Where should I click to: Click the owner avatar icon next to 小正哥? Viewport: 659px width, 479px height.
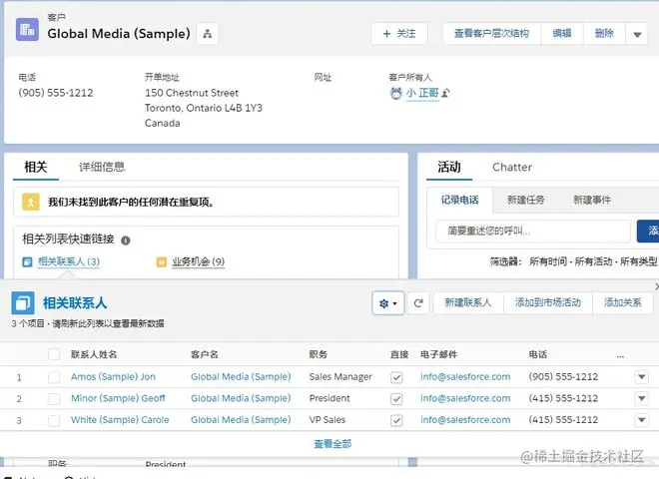tap(396, 93)
